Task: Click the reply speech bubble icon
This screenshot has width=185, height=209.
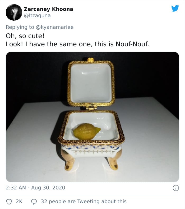Action: click(x=34, y=202)
